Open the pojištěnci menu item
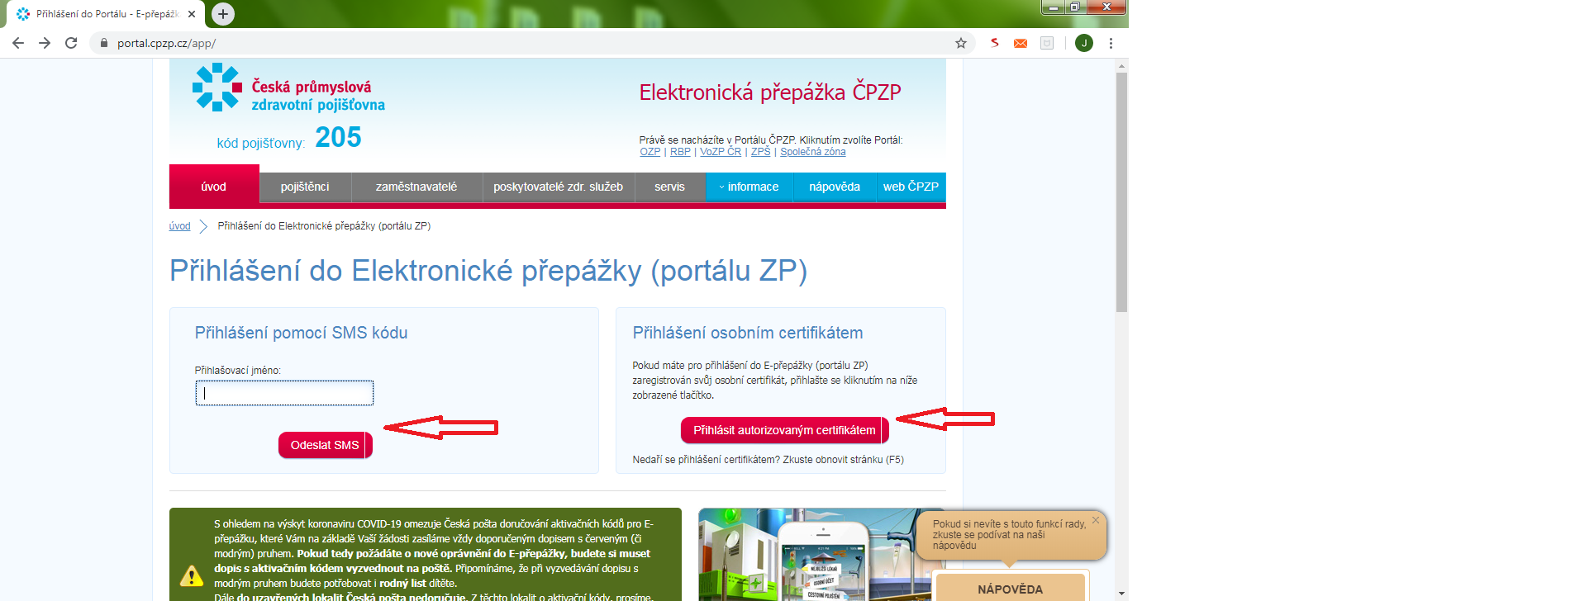Image resolution: width=1575 pixels, height=601 pixels. click(304, 187)
